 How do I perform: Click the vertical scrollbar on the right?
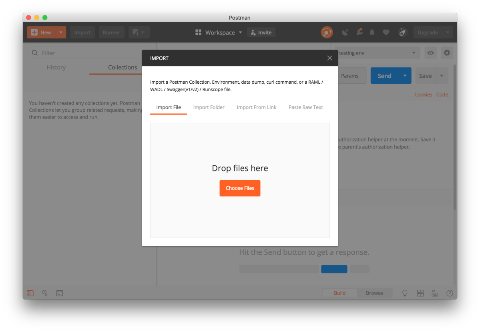pos(455,137)
